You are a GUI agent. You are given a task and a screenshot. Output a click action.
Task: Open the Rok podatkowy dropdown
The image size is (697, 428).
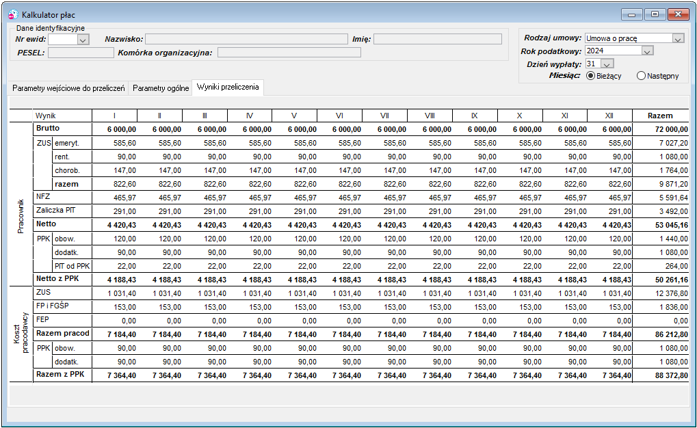(x=647, y=51)
